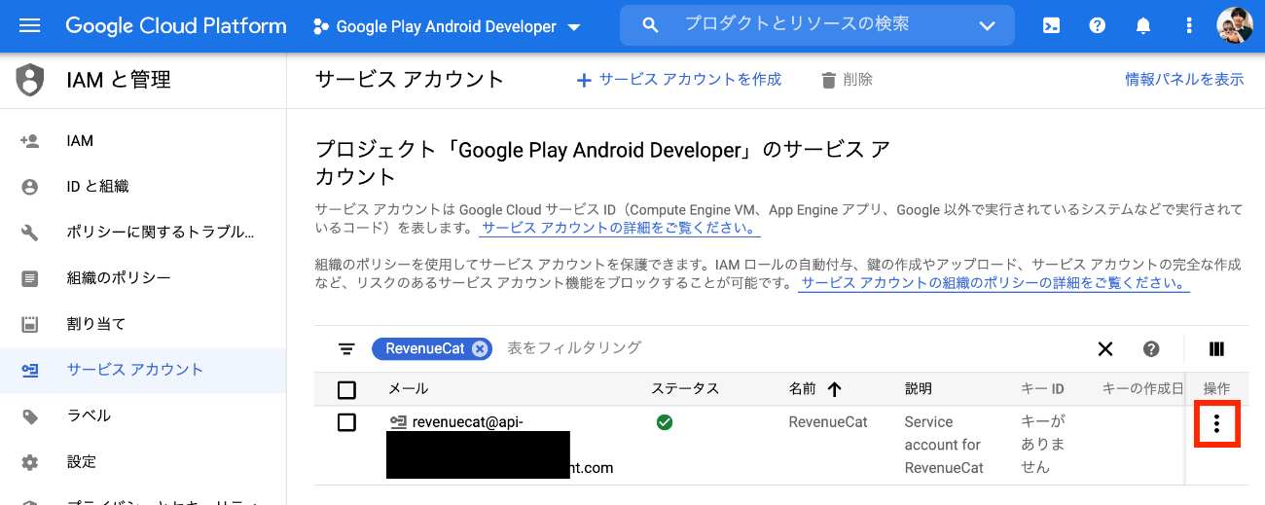Screen dimensions: 1265x505
Task: Open サービス アカウントの詳細をご覧ください link
Action: [620, 229]
